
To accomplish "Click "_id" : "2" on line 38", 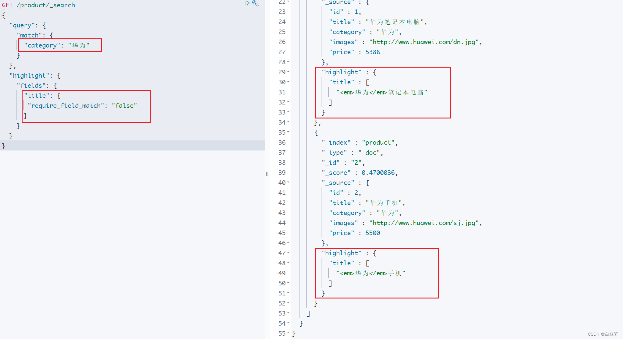I will pyautogui.click(x=343, y=163).
